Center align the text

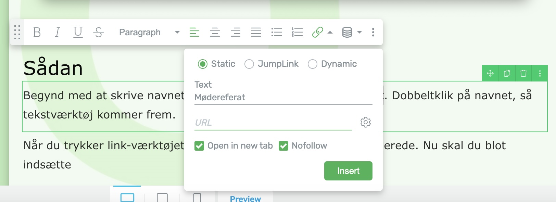point(215,32)
